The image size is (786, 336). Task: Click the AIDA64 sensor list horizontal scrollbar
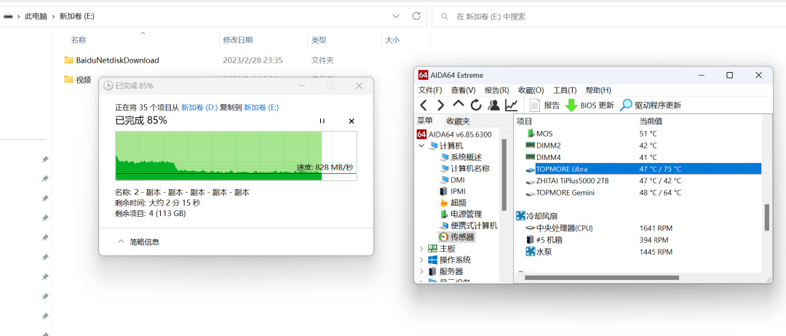[x=601, y=277]
